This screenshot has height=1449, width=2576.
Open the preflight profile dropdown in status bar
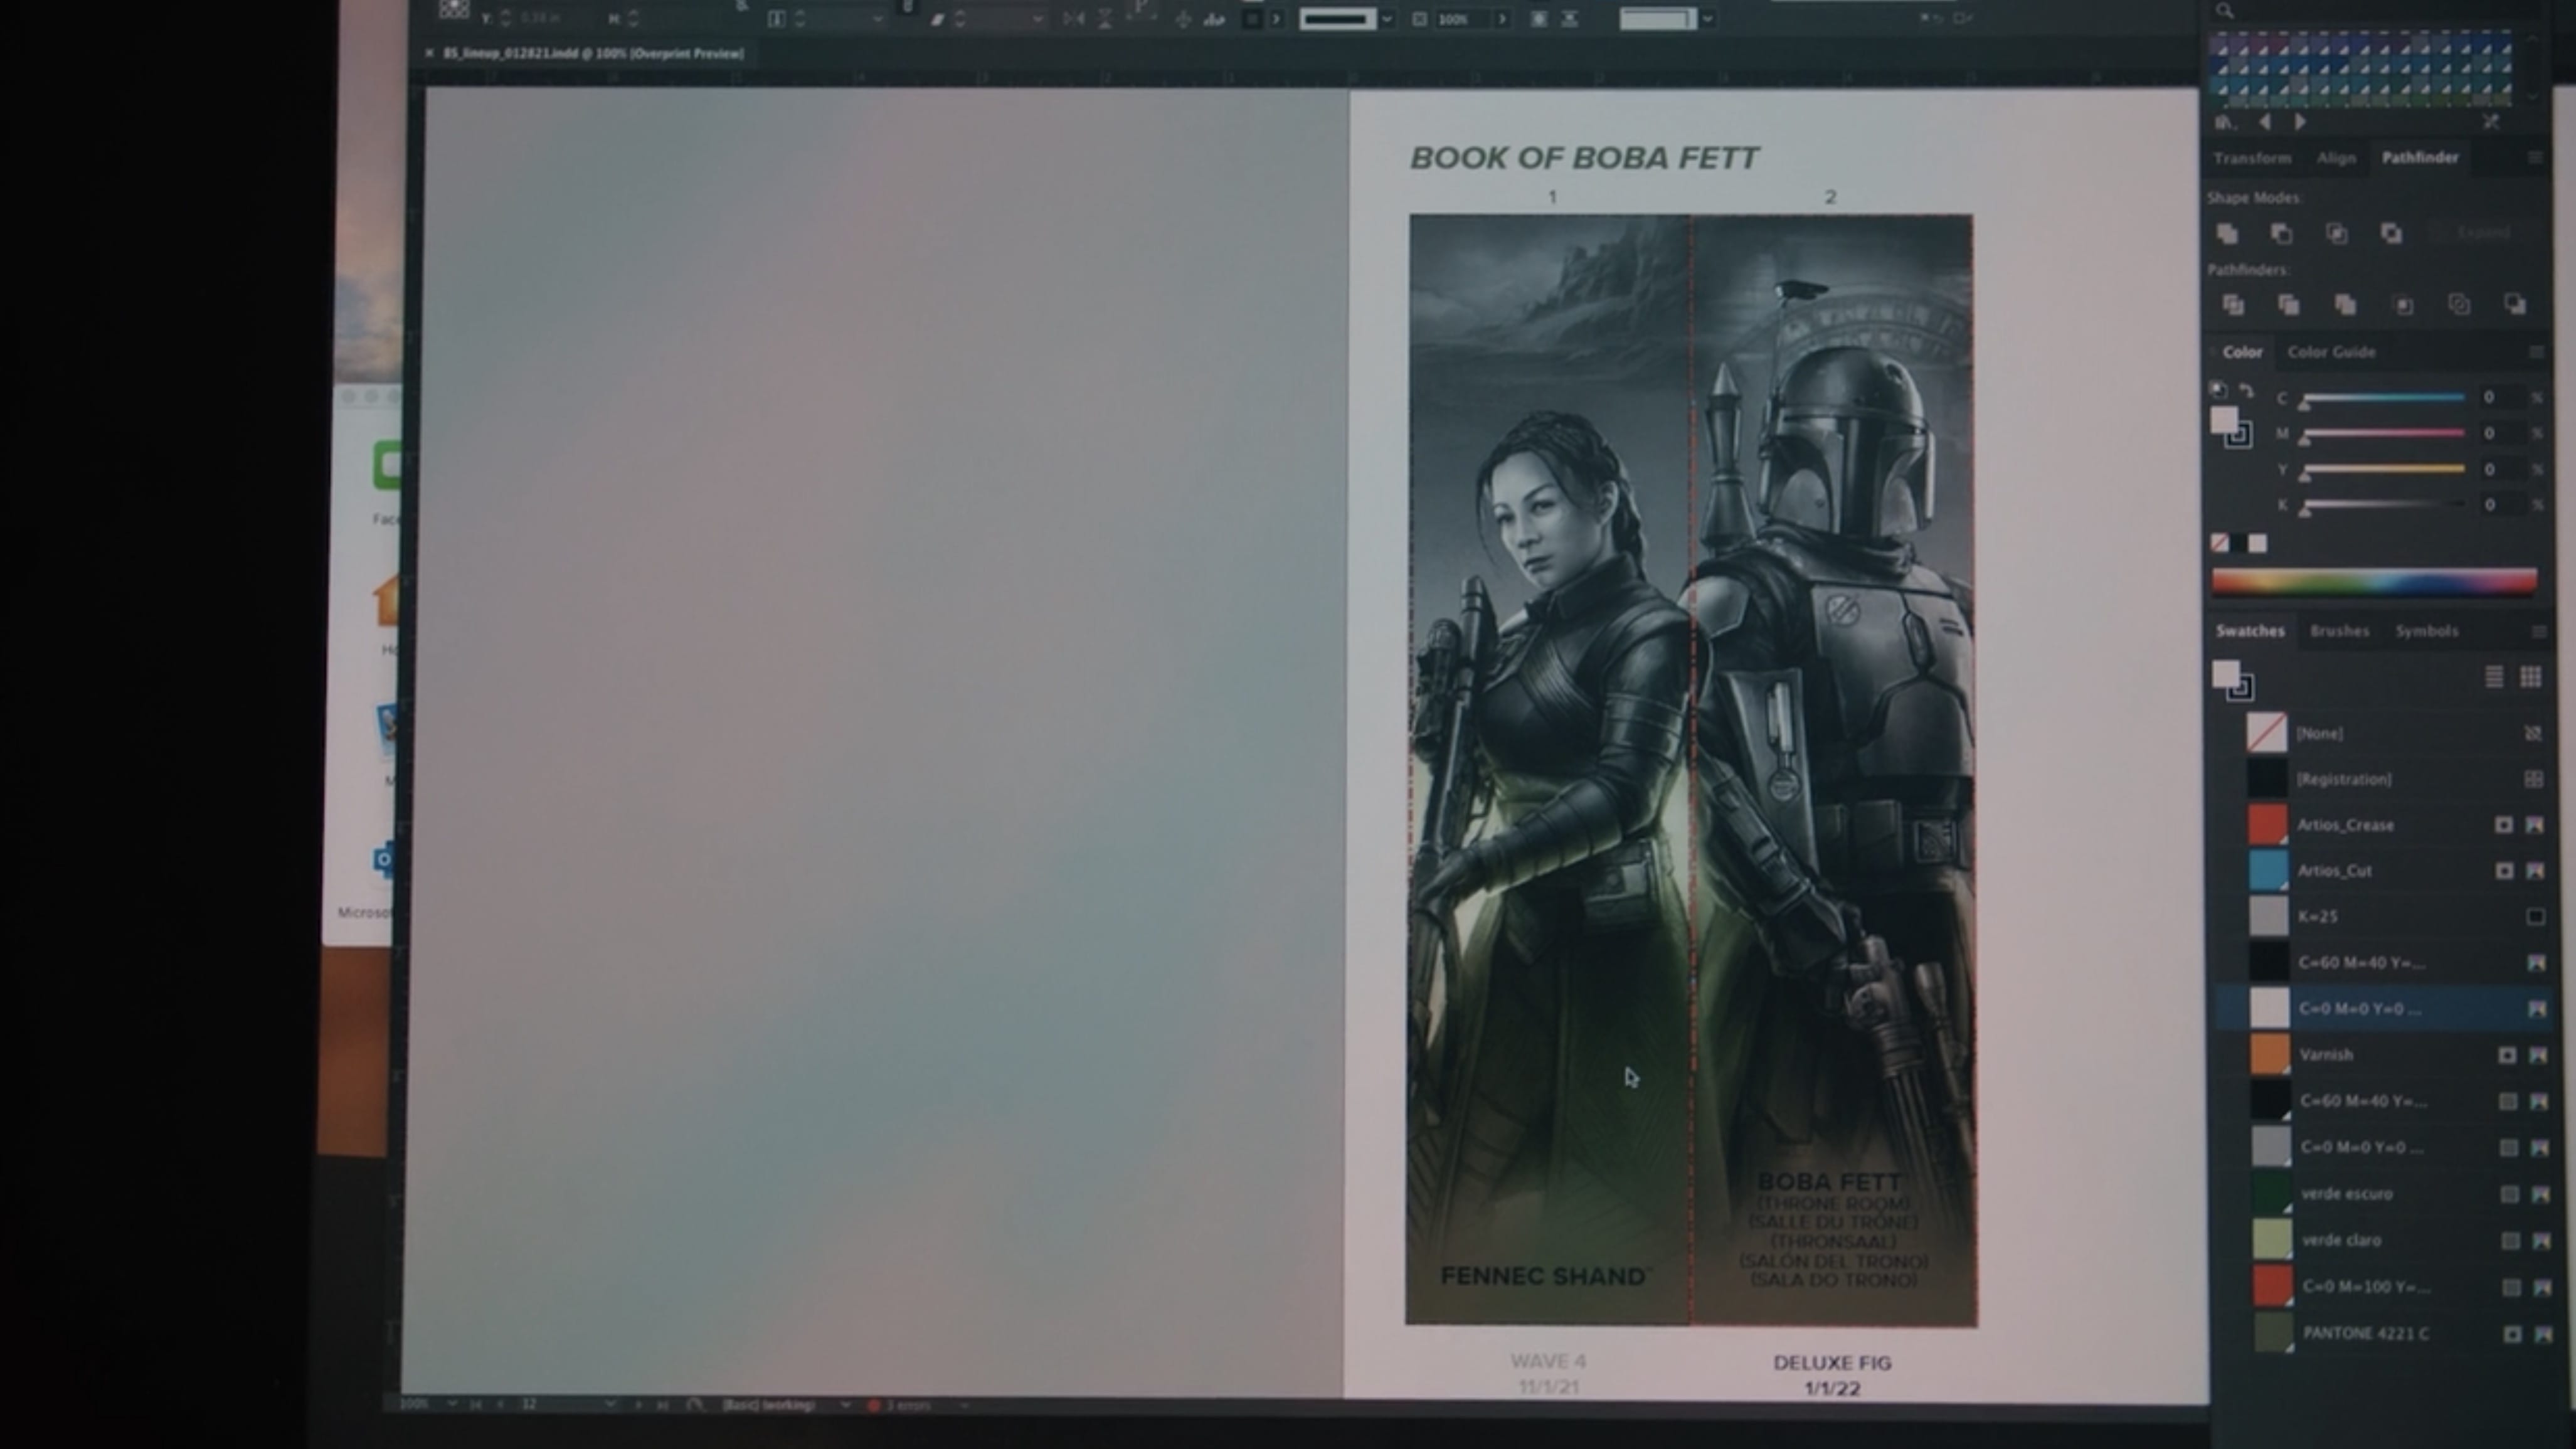[845, 1405]
